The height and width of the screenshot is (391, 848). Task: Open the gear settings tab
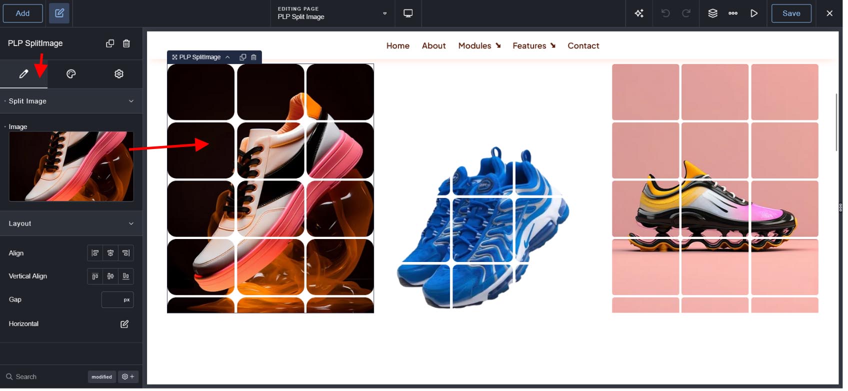pos(119,74)
